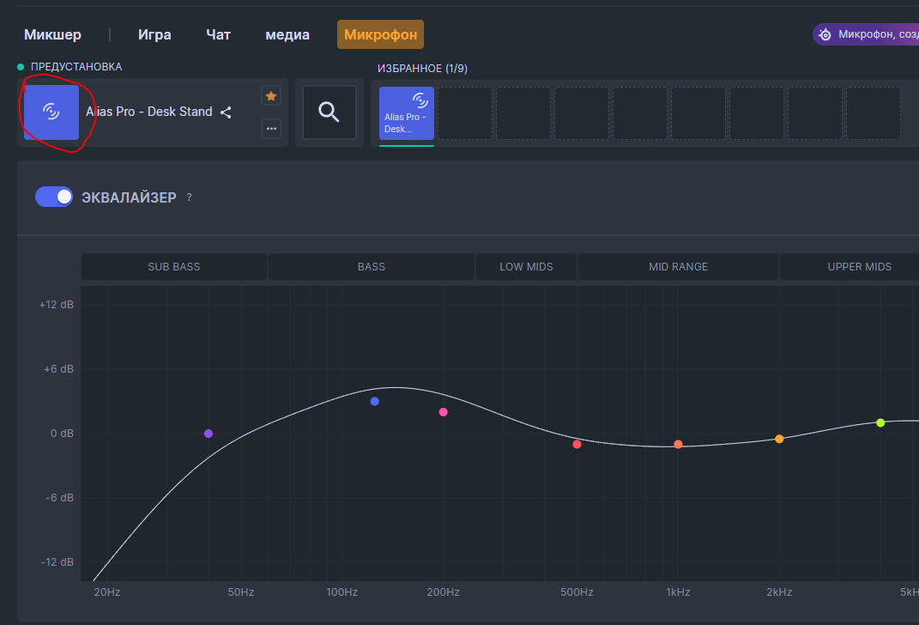919x625 pixels.
Task: Open the three-dots preset options menu
Action: [x=271, y=129]
